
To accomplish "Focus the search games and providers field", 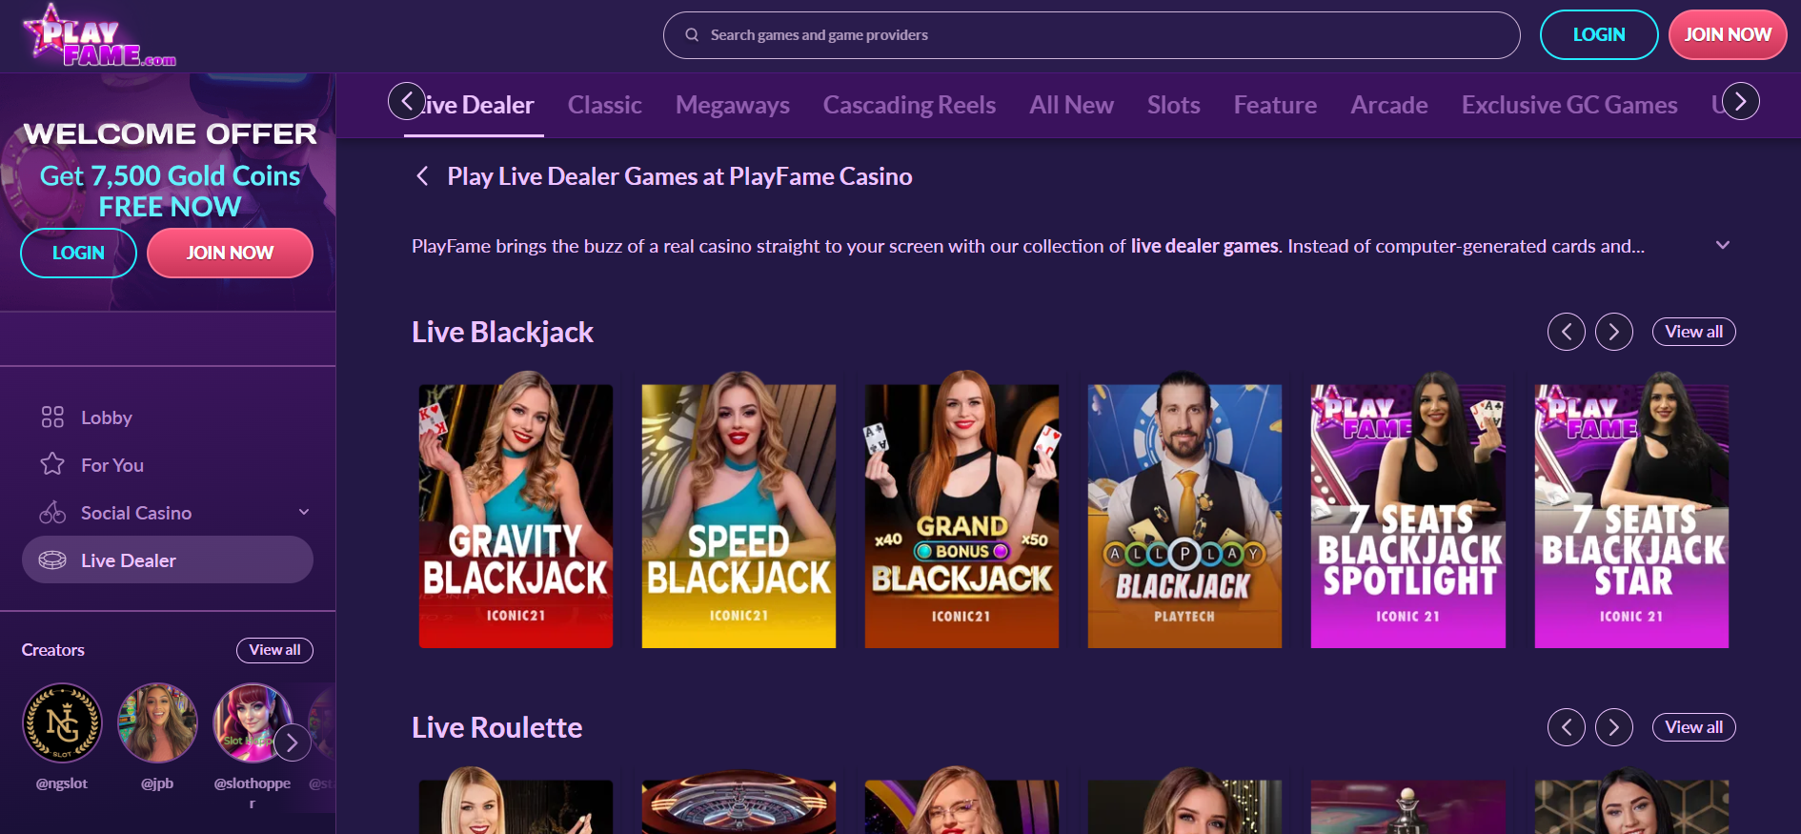I will click(x=1092, y=35).
